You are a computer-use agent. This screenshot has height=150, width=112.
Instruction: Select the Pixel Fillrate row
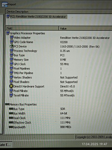(x=59, y=91)
